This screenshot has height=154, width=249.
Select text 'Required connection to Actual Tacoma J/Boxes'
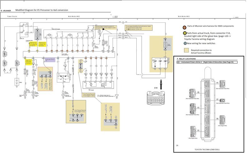201,51
